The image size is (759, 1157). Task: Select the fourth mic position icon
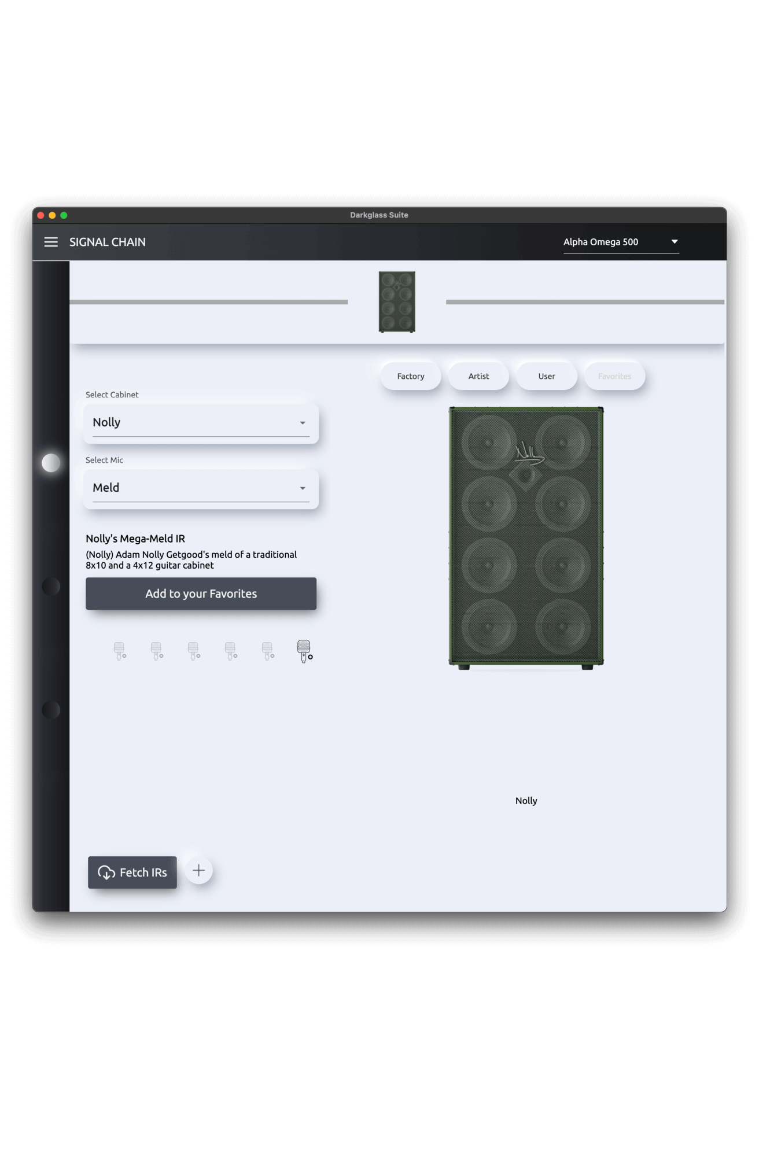(x=231, y=651)
